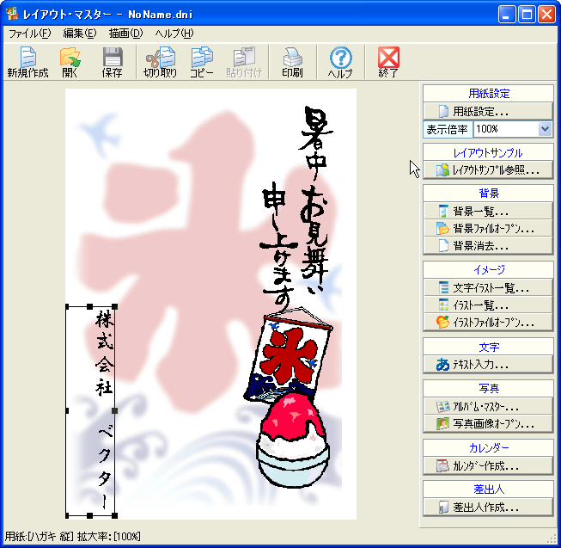
Task: Minimize the レイアウト・マスター window
Action: pos(507,15)
